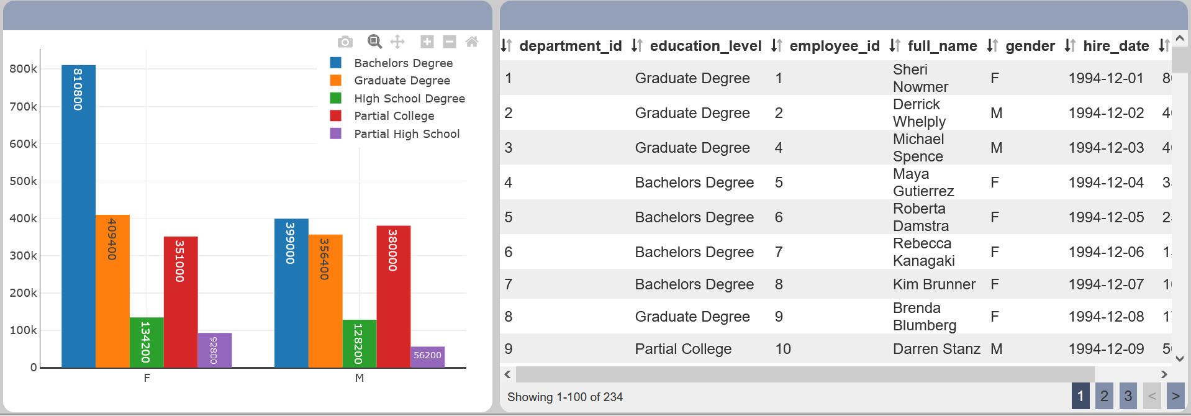The image size is (1191, 416).
Task: Sort the cut-off column after hire_date
Action: (1164, 45)
